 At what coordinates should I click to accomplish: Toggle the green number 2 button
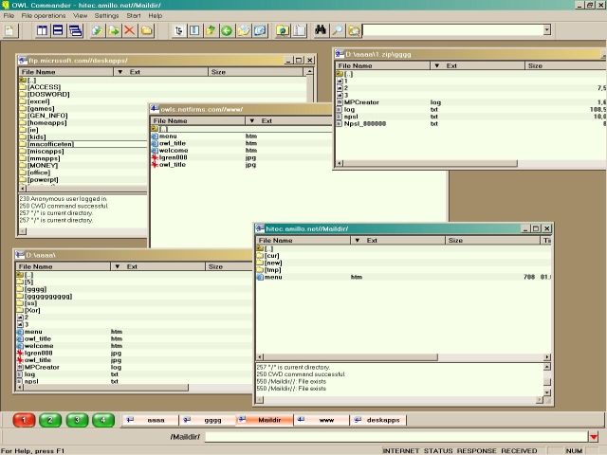click(x=51, y=420)
